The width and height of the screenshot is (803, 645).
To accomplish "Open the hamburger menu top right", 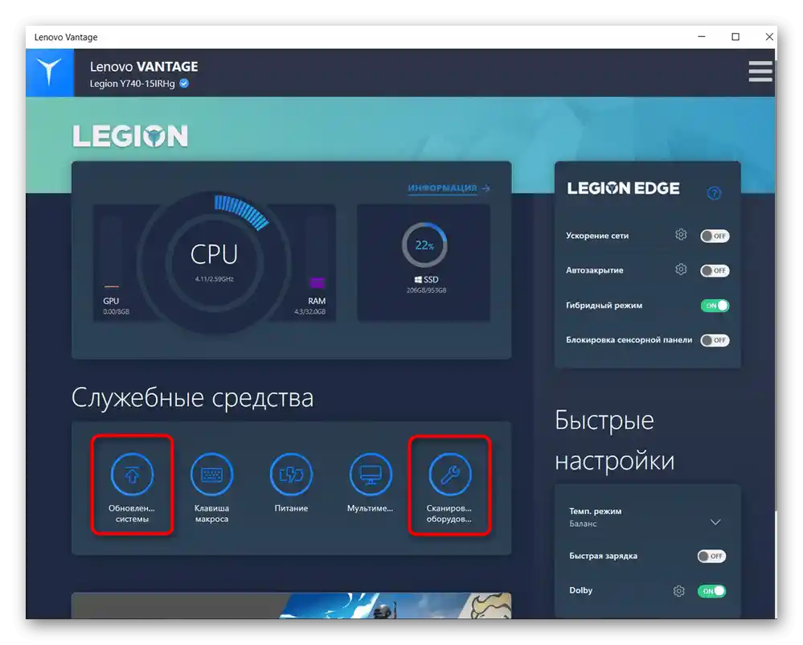I will click(760, 72).
